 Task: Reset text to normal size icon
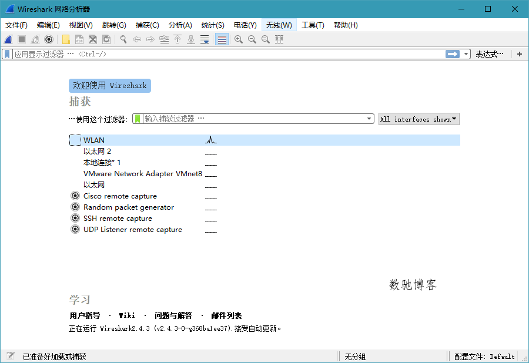click(x=266, y=39)
